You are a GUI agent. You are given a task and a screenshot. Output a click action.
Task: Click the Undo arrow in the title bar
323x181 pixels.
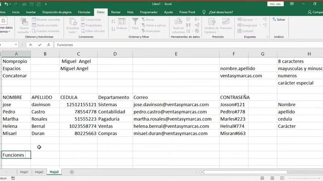tap(7, 4)
